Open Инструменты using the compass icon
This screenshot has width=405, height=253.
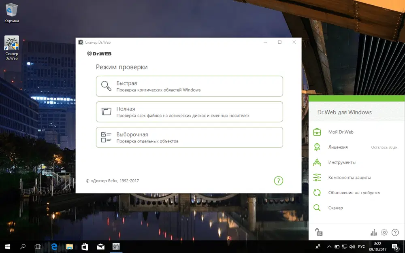(318, 162)
